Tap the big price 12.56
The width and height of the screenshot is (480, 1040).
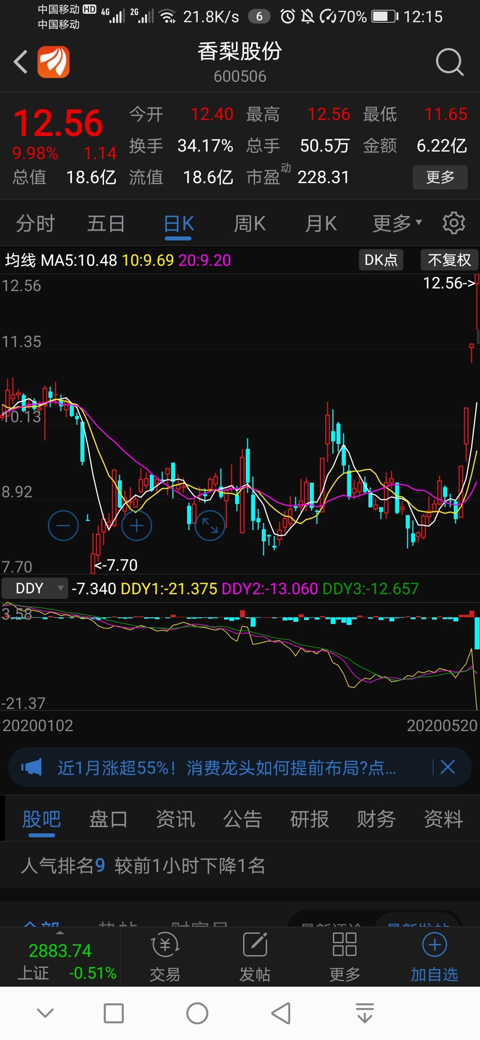click(x=58, y=123)
